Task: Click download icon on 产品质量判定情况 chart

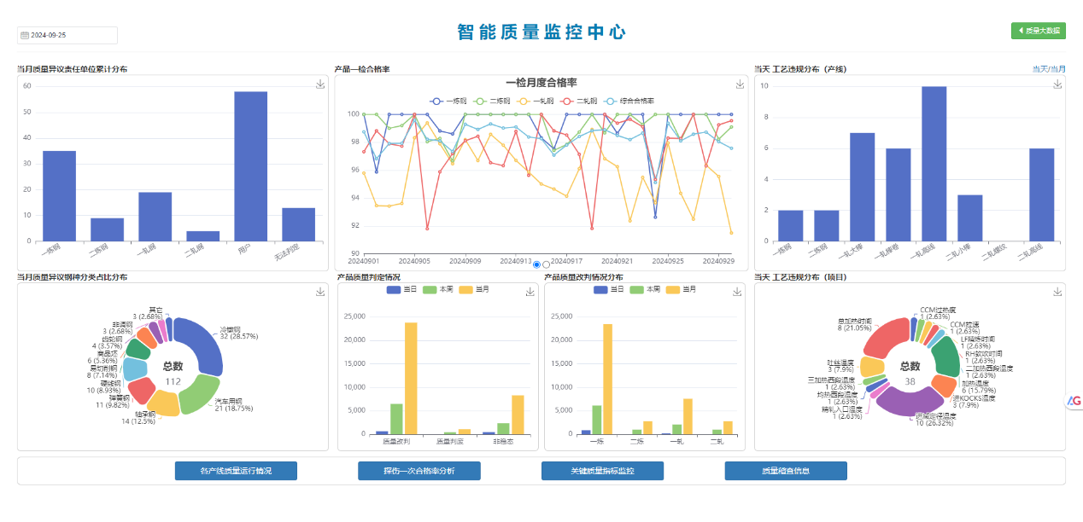Action: click(x=530, y=292)
